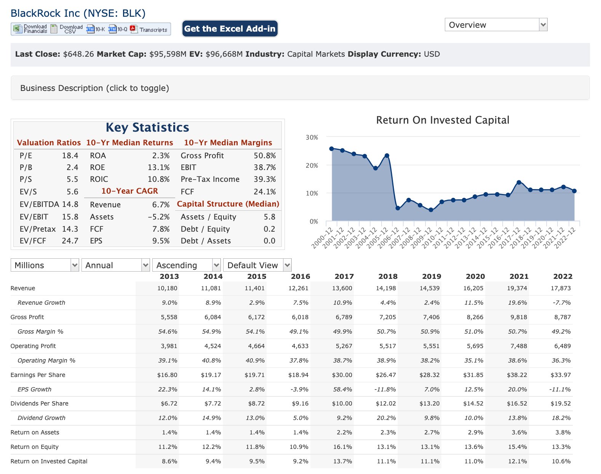Screen dimensions: 601x474
Task: Click the Revenue row label
Action: click(x=23, y=288)
